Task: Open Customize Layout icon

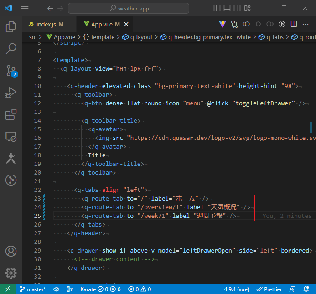Action: point(247,8)
